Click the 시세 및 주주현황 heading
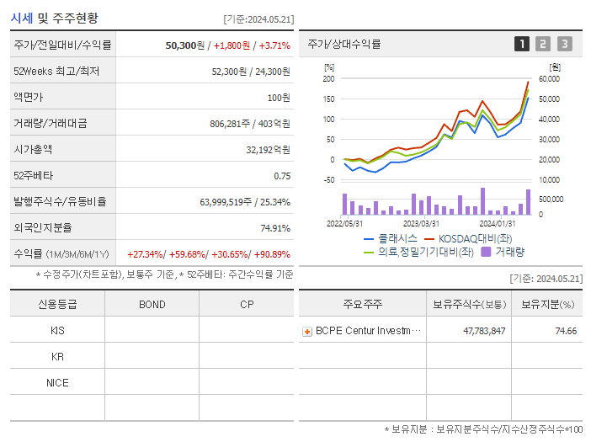The height and width of the screenshot is (442, 591). coord(54,18)
